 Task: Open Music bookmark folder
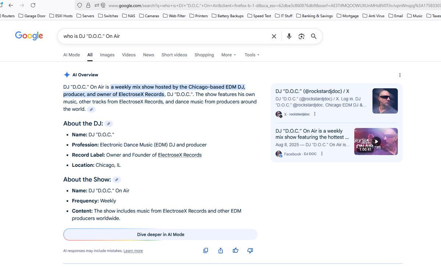pos(415,16)
